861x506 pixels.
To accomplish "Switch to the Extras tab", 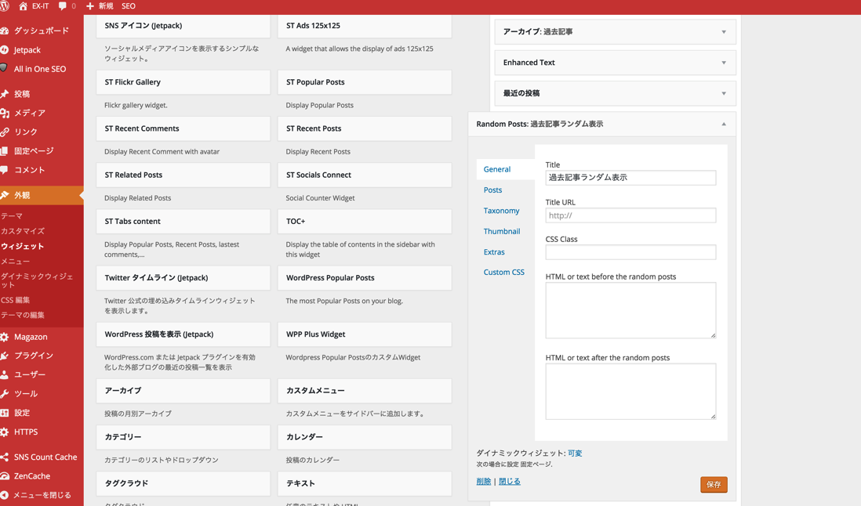I will (x=494, y=252).
